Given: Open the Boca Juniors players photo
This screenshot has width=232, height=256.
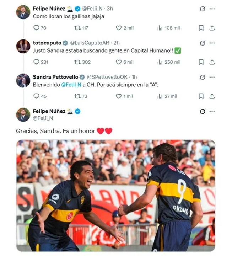Looking at the screenshot, I should pyautogui.click(x=115, y=195).
